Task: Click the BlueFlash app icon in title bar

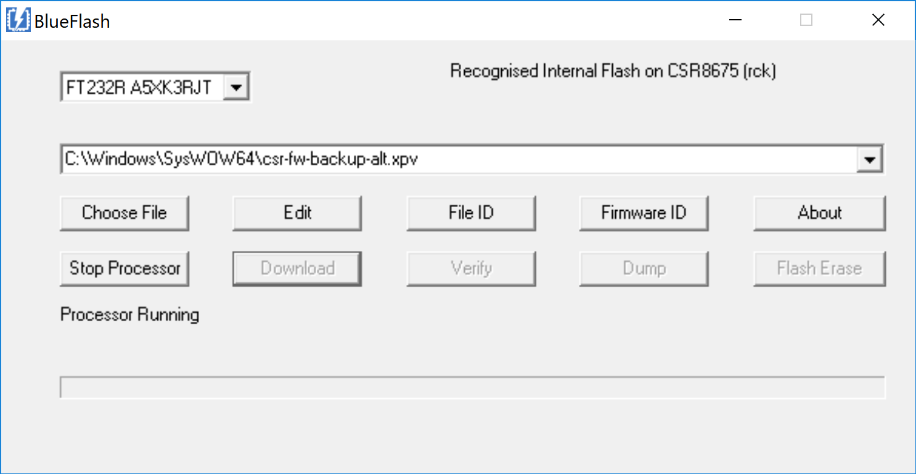Action: [18, 20]
